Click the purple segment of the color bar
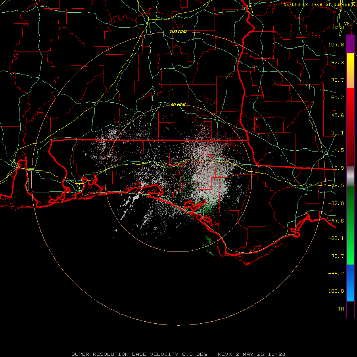357x357 pixels. [x=350, y=44]
